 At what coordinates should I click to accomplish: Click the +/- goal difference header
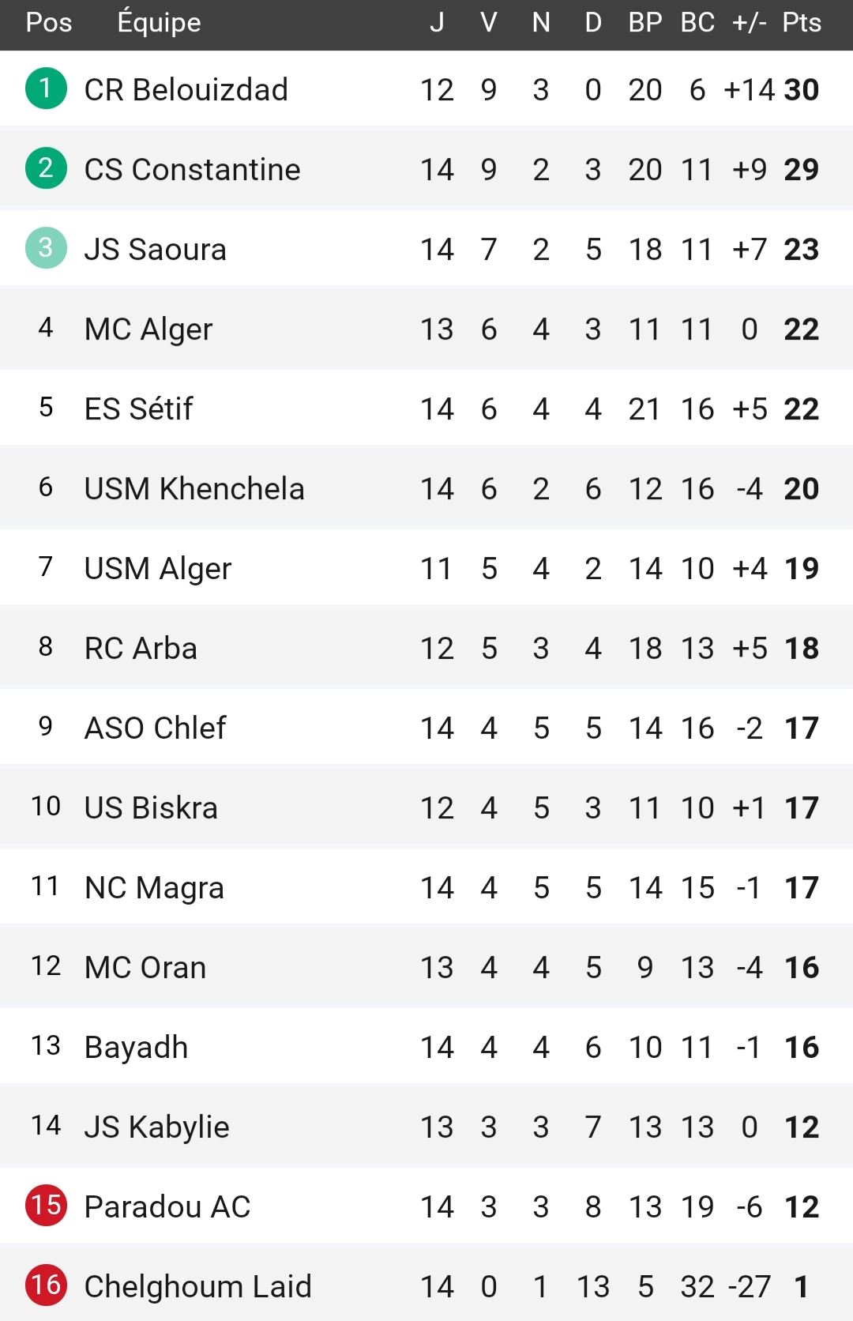click(750, 23)
